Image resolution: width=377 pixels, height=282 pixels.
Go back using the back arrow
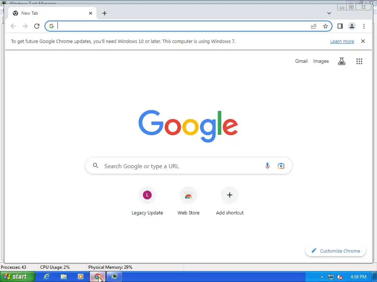click(x=13, y=26)
